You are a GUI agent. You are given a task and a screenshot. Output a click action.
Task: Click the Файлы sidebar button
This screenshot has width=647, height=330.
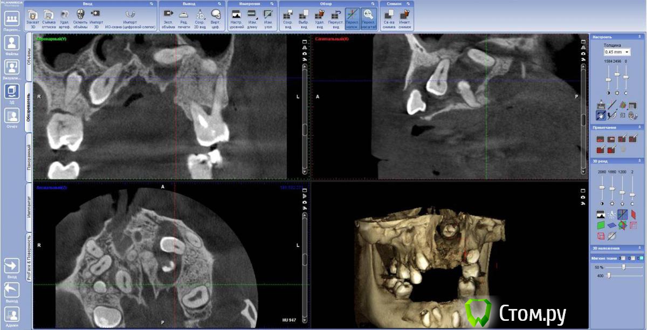12,44
